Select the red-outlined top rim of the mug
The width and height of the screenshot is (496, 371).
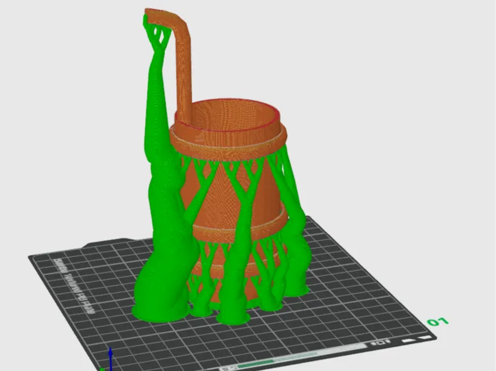tap(227, 115)
